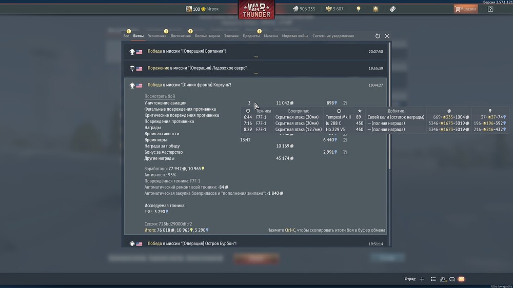This screenshot has height=288, width=513.
Task: Open the warbond shop icon in the top bar
Action: (376, 9)
